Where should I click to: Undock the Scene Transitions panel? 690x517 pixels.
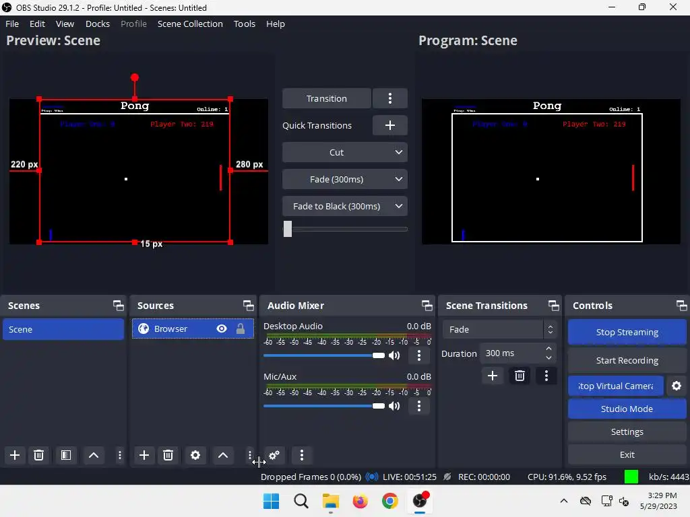[x=554, y=305]
